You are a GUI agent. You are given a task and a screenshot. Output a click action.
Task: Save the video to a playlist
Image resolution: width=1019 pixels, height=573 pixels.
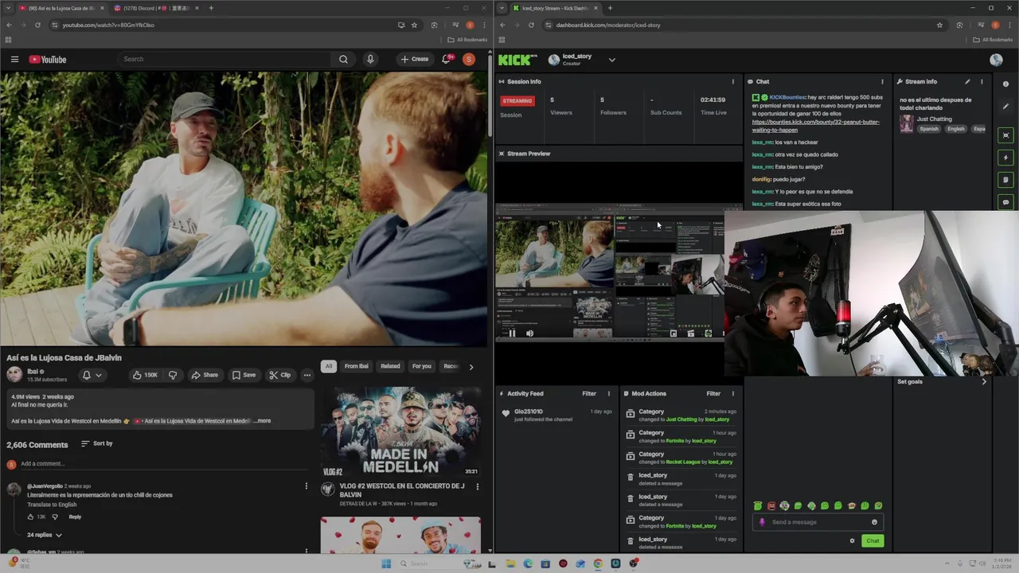[x=244, y=375]
